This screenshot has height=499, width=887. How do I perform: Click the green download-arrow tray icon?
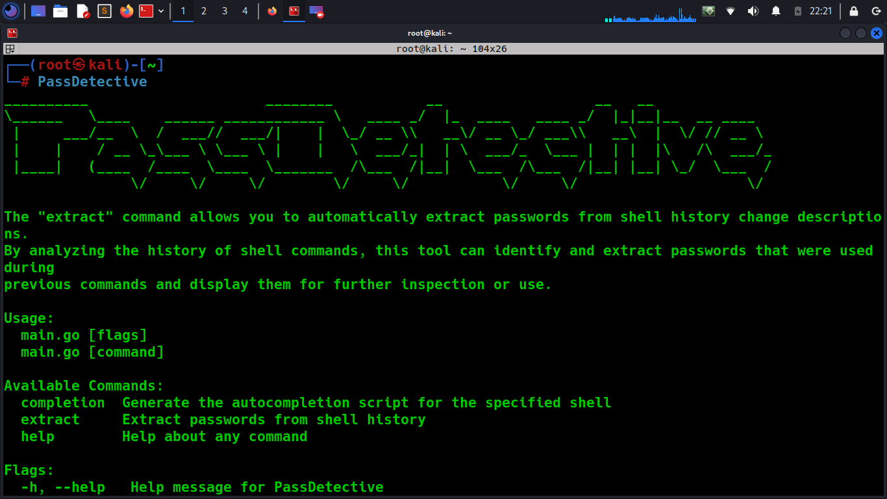click(708, 11)
